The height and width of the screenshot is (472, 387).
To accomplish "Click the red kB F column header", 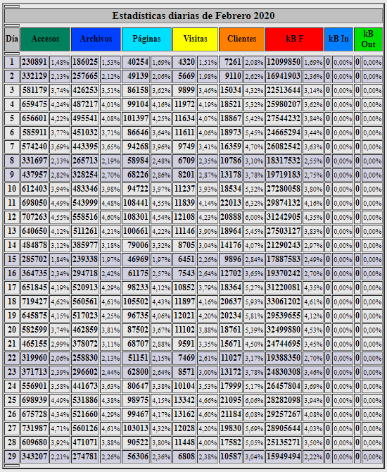I will [x=294, y=39].
